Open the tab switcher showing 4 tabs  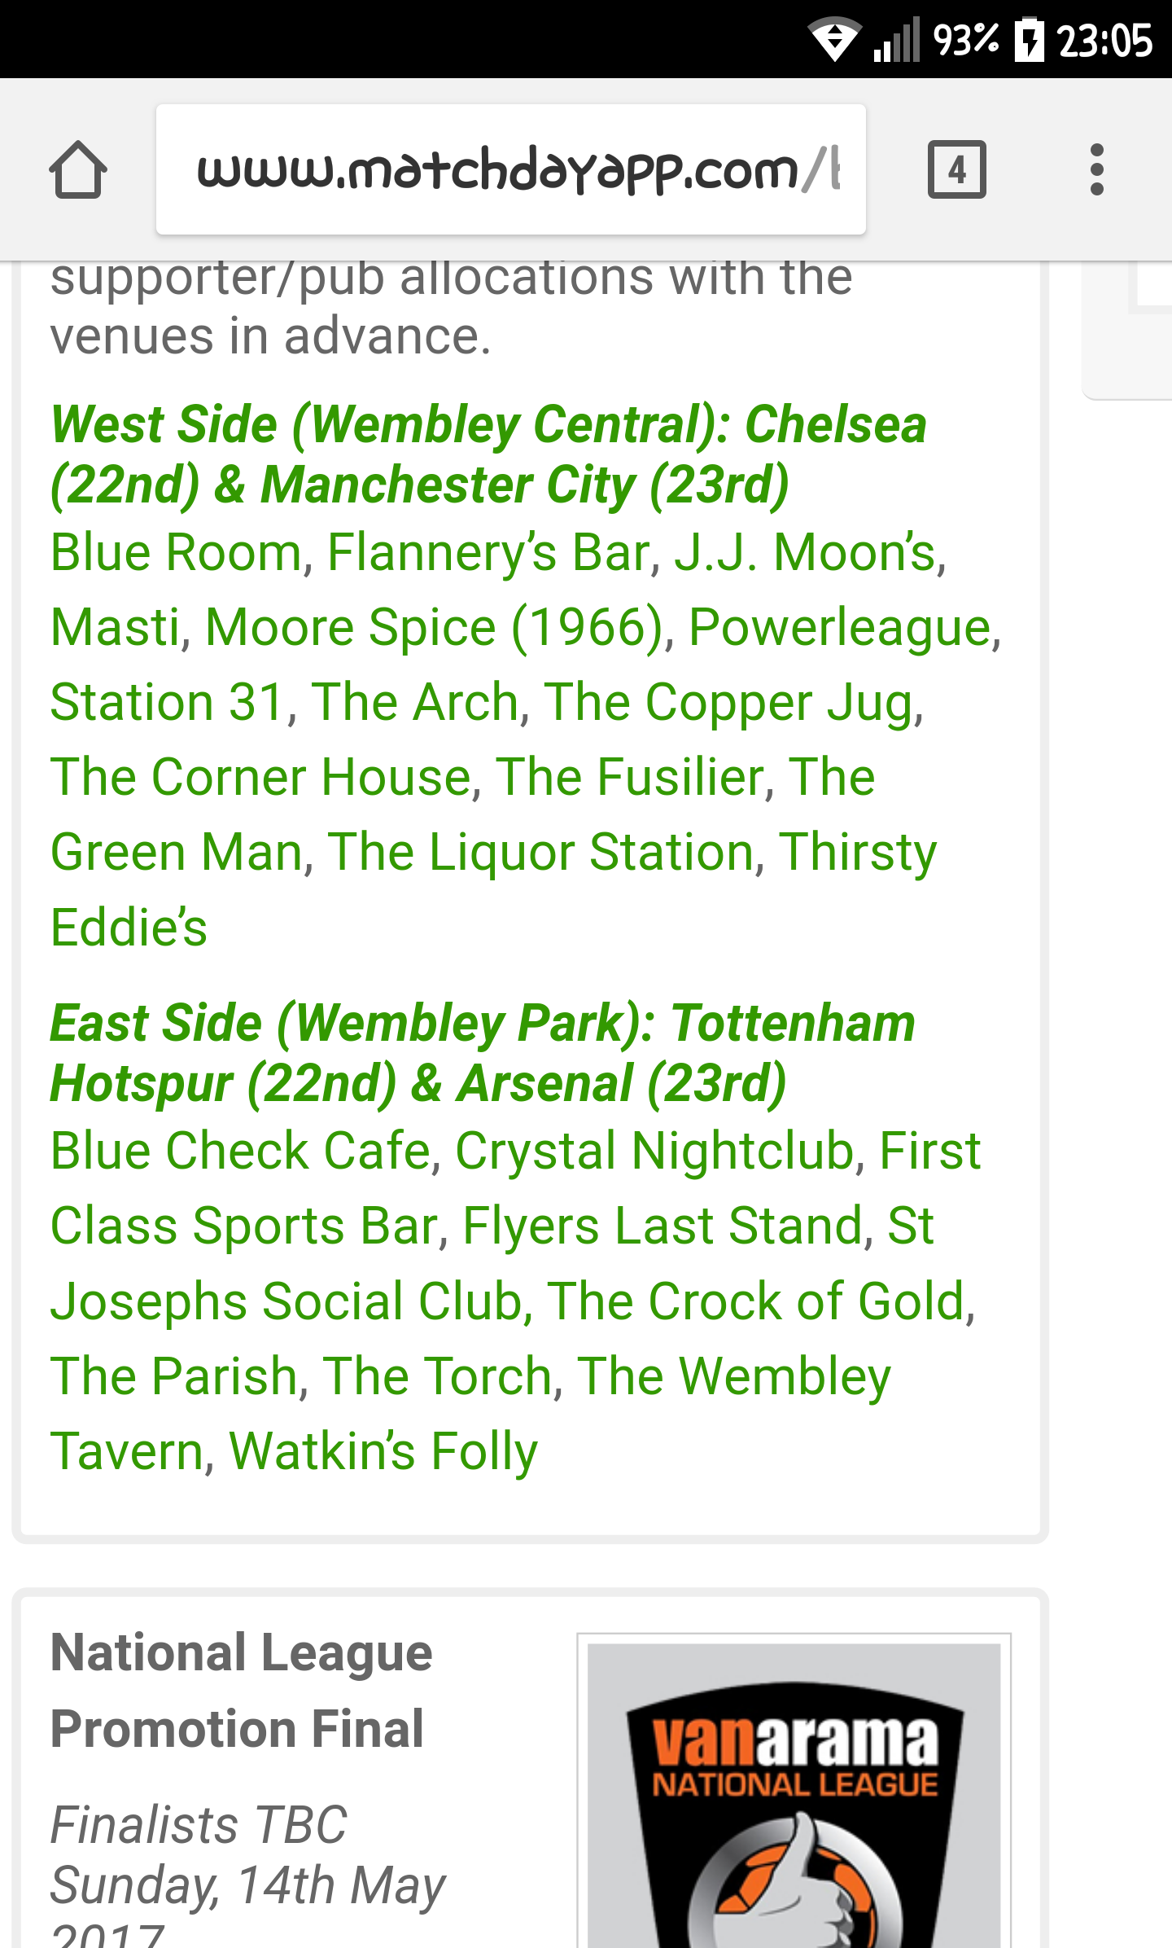coord(957,169)
